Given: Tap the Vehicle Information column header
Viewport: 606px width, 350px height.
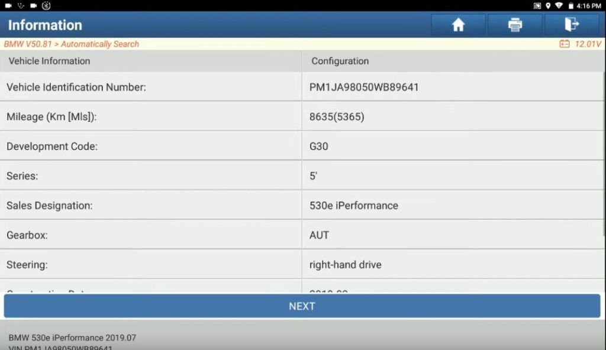Looking at the screenshot, I should tap(50, 61).
